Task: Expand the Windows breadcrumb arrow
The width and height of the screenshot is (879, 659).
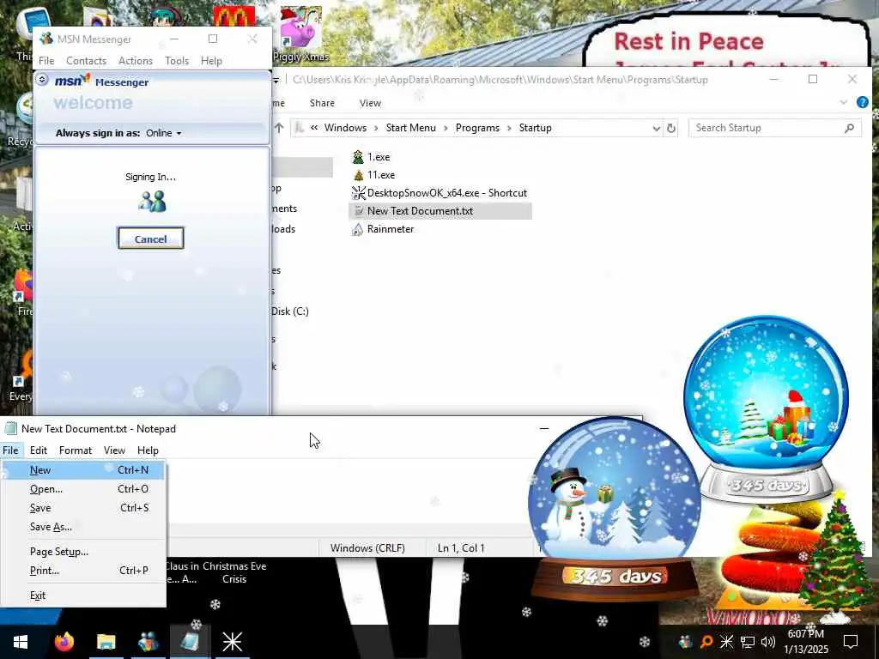Action: click(376, 128)
